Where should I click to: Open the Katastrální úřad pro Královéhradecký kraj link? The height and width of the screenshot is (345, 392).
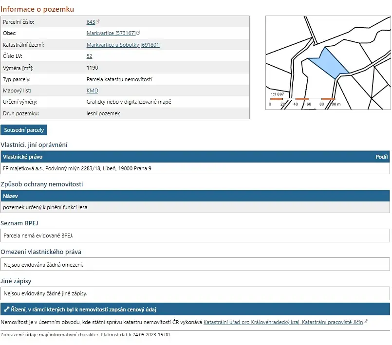[252, 322]
